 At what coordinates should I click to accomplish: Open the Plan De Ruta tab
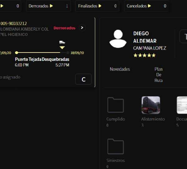159,75
